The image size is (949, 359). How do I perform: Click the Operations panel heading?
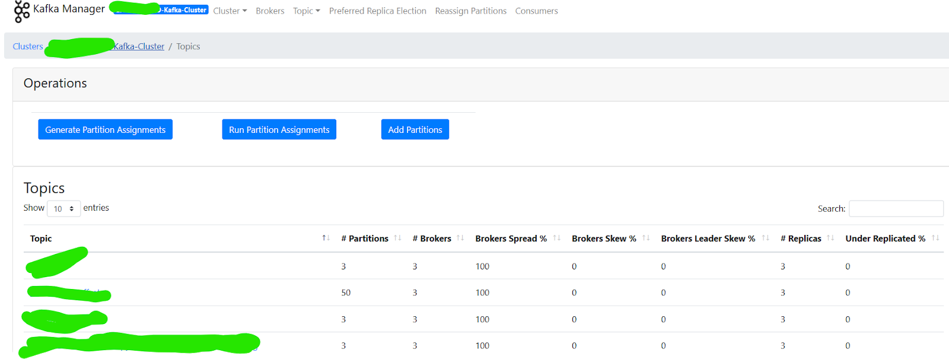55,83
